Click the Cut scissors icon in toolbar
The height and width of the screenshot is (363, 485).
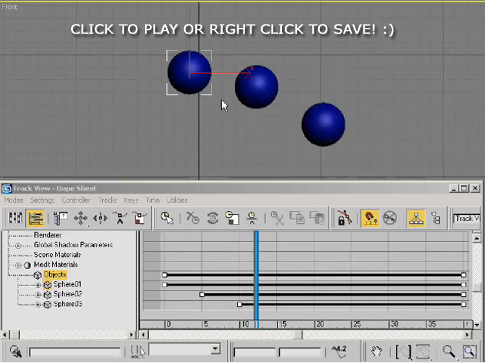tap(278, 219)
